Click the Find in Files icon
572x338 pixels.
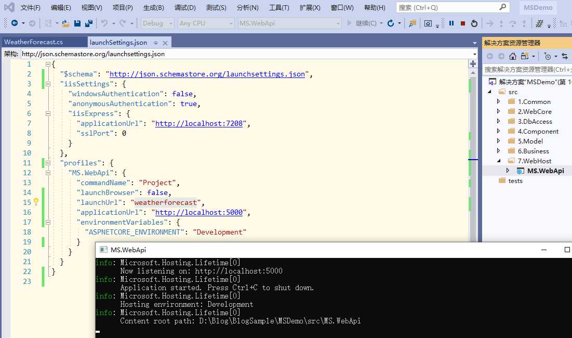click(x=413, y=23)
